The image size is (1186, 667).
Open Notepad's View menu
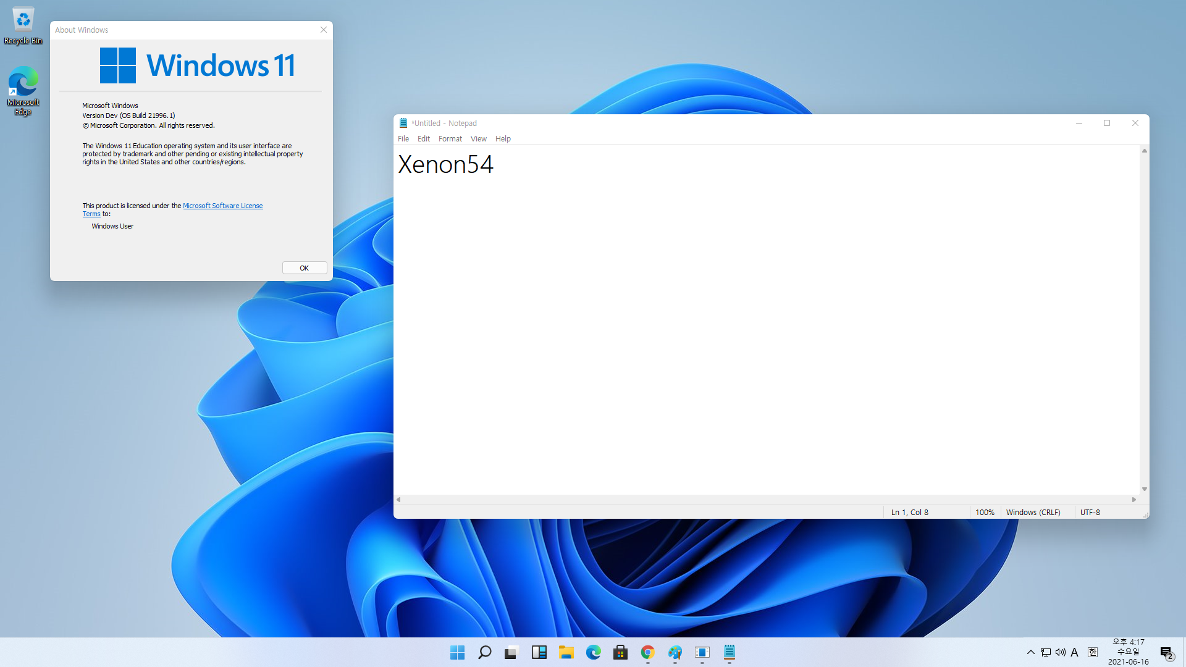pyautogui.click(x=478, y=139)
